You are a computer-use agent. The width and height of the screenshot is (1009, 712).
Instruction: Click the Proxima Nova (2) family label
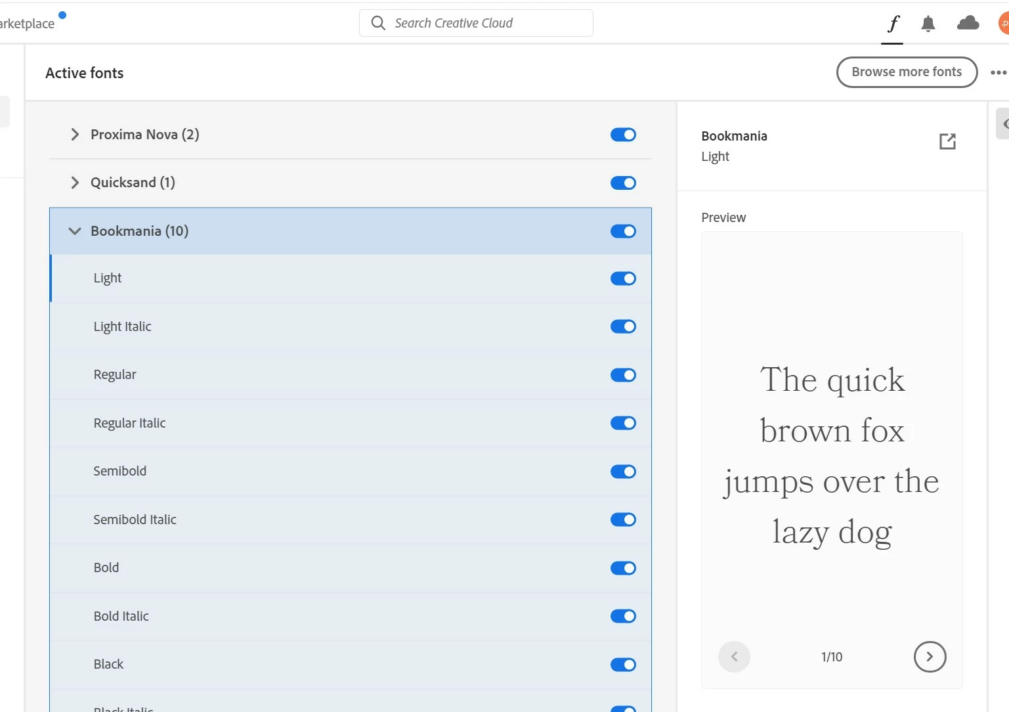click(x=144, y=135)
